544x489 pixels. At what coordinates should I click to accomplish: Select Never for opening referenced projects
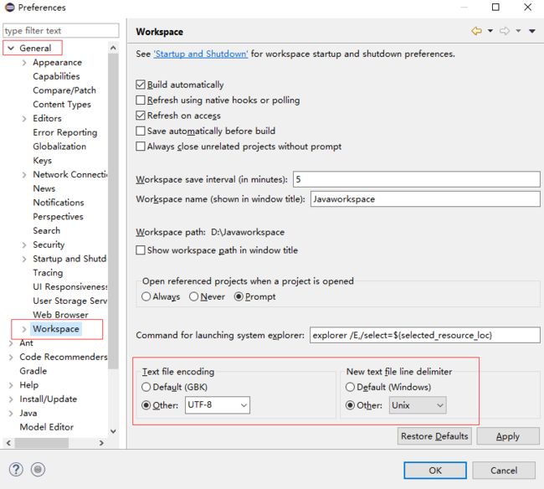[x=193, y=296]
